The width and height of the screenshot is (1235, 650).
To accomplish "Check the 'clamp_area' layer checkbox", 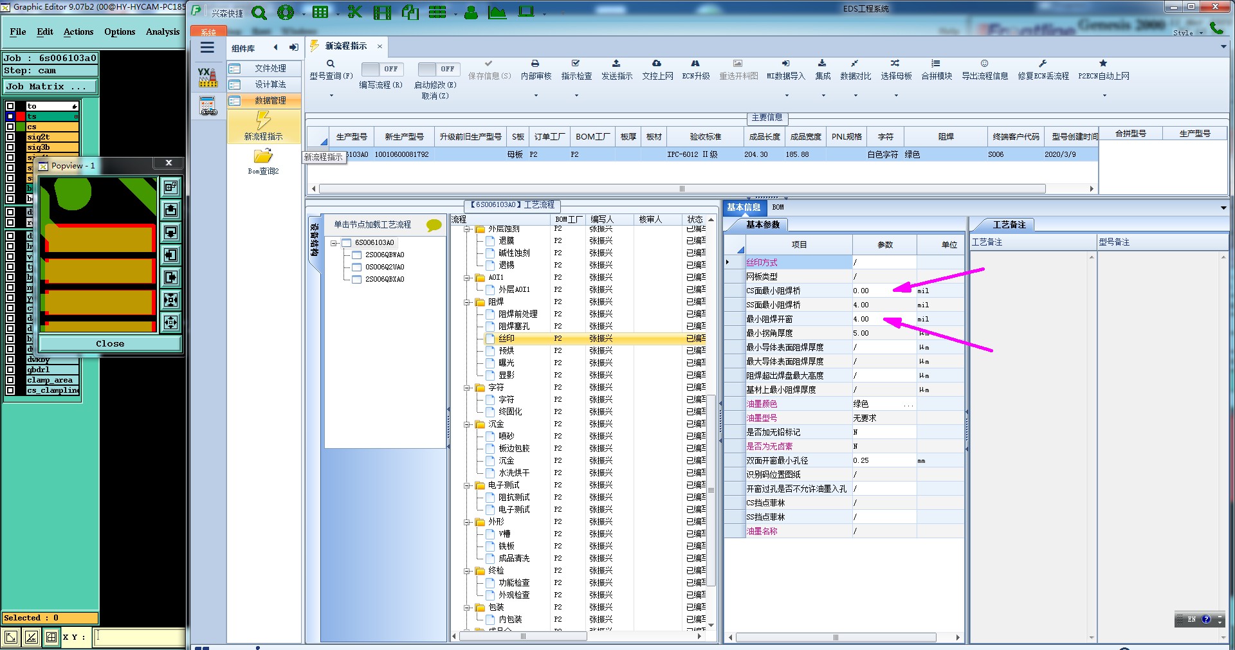I will (x=10, y=380).
